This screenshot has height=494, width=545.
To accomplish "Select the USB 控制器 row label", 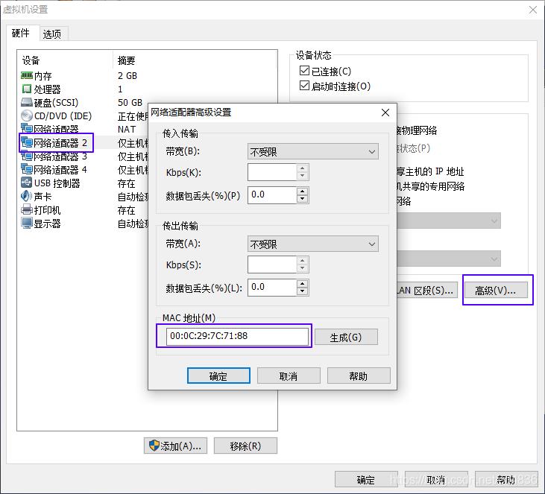I will click(x=57, y=183).
